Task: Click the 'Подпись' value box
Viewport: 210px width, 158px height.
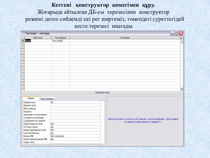Action: (75, 111)
